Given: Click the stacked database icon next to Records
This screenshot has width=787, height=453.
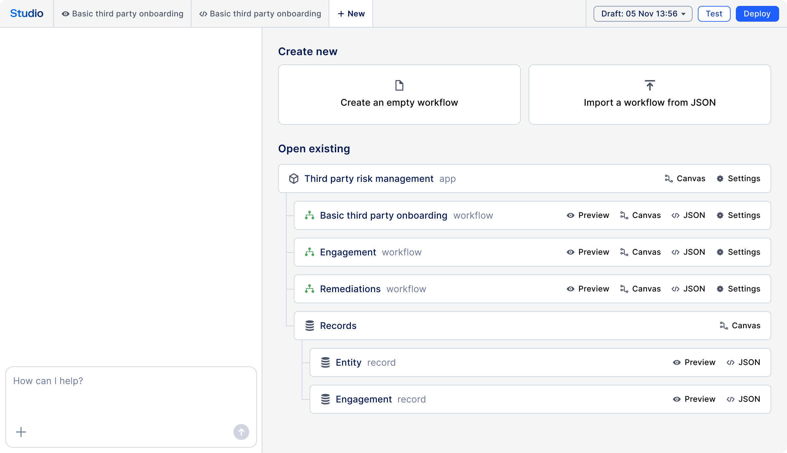Looking at the screenshot, I should coord(310,326).
